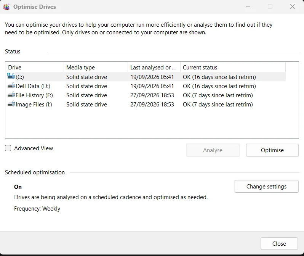This screenshot has width=304, height=256.
Task: Click 27/09/2026 18:53 date in Image Files row
Action: click(x=152, y=104)
